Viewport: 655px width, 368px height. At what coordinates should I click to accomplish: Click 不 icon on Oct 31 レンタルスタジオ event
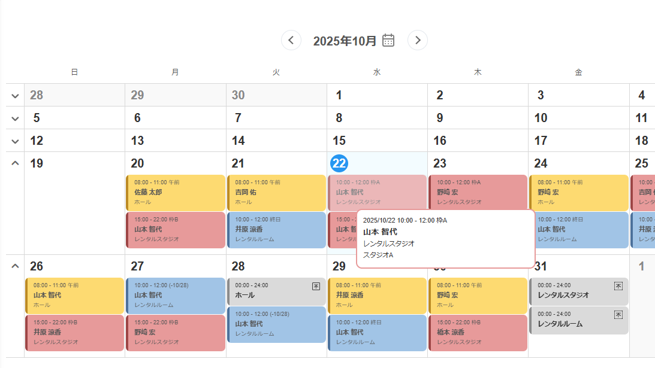[x=618, y=286]
